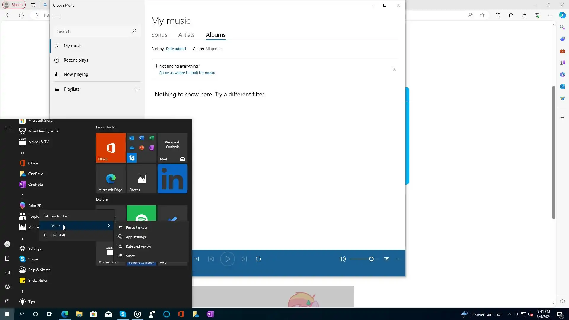The image size is (569, 320).
Task: Toggle repeat in the playback bar
Action: [x=258, y=259]
